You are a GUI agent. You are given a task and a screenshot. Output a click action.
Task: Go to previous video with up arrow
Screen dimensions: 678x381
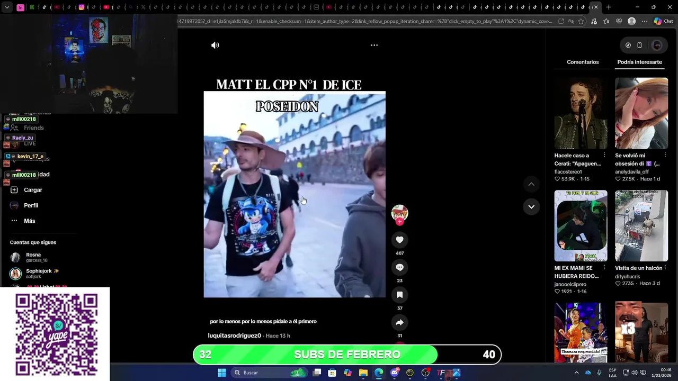531,184
